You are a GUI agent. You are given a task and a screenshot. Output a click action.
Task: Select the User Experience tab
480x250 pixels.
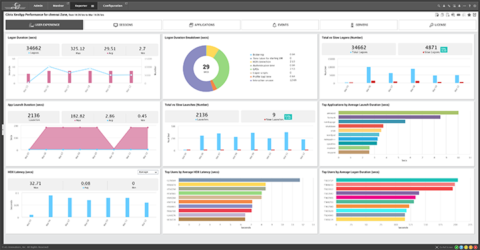coord(44,25)
